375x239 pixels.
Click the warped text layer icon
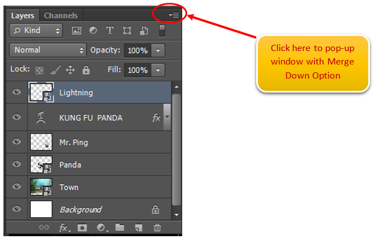41,117
